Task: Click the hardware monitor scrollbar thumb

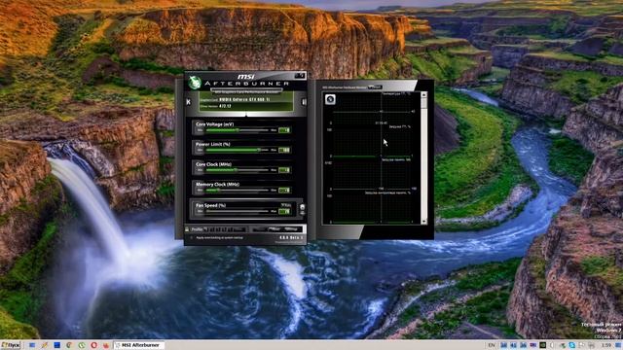Action: click(x=424, y=103)
